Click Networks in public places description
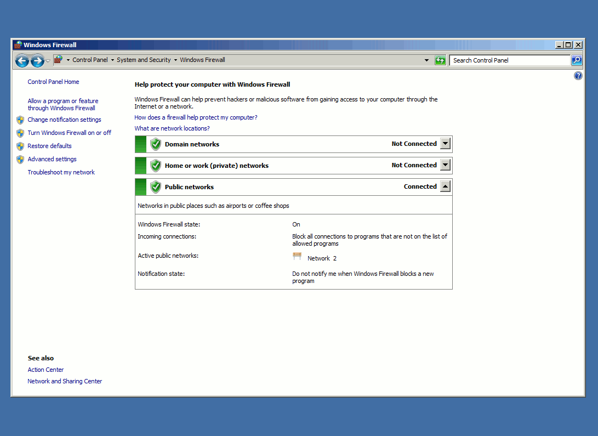Screen dimensions: 598x436 (214, 206)
